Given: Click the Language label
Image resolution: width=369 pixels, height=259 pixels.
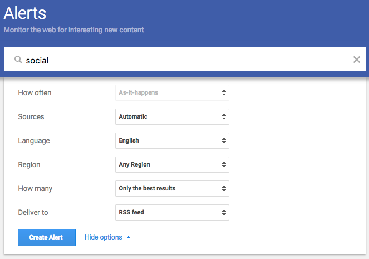Looking at the screenshot, I should 34,141.
